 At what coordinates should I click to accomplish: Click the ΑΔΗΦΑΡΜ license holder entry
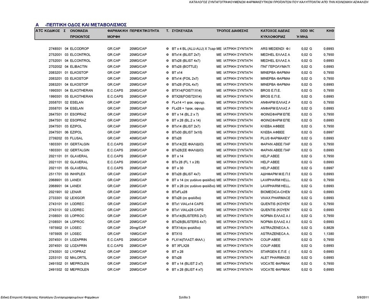pos(275,174)
